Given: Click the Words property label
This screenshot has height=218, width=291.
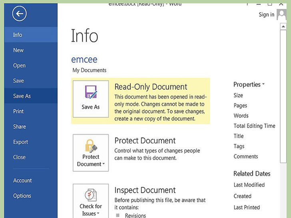Looking at the screenshot, I should (x=241, y=115).
